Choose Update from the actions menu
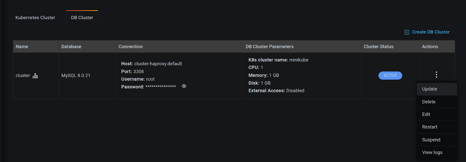The width and height of the screenshot is (466, 162). [x=429, y=89]
